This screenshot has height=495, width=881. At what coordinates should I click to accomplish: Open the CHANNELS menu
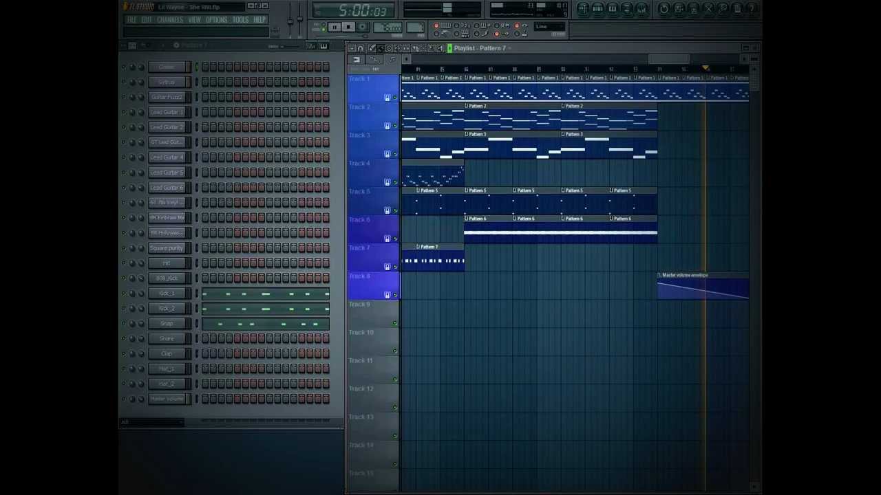point(170,20)
